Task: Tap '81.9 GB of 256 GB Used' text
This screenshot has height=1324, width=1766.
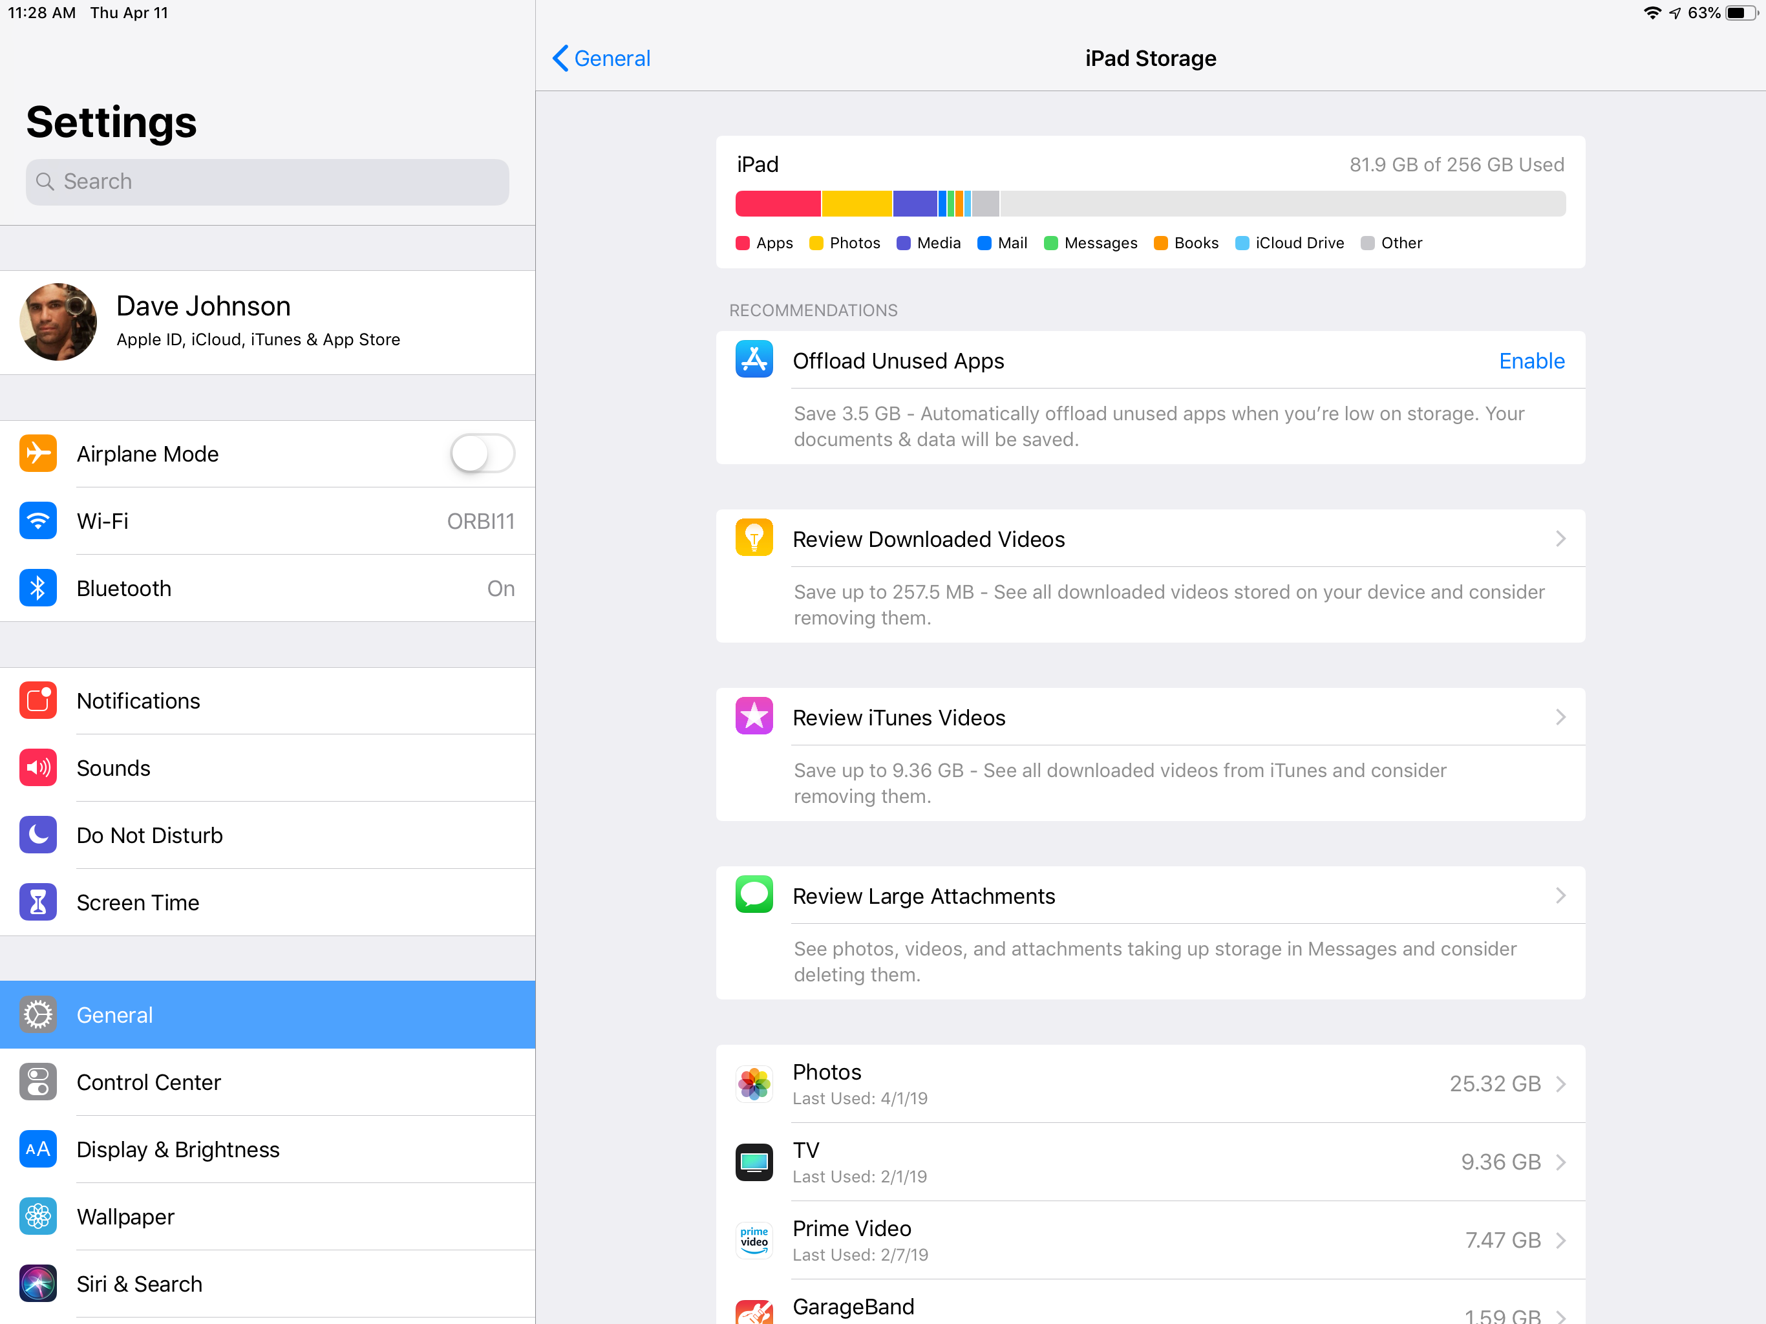Action: coord(1457,164)
